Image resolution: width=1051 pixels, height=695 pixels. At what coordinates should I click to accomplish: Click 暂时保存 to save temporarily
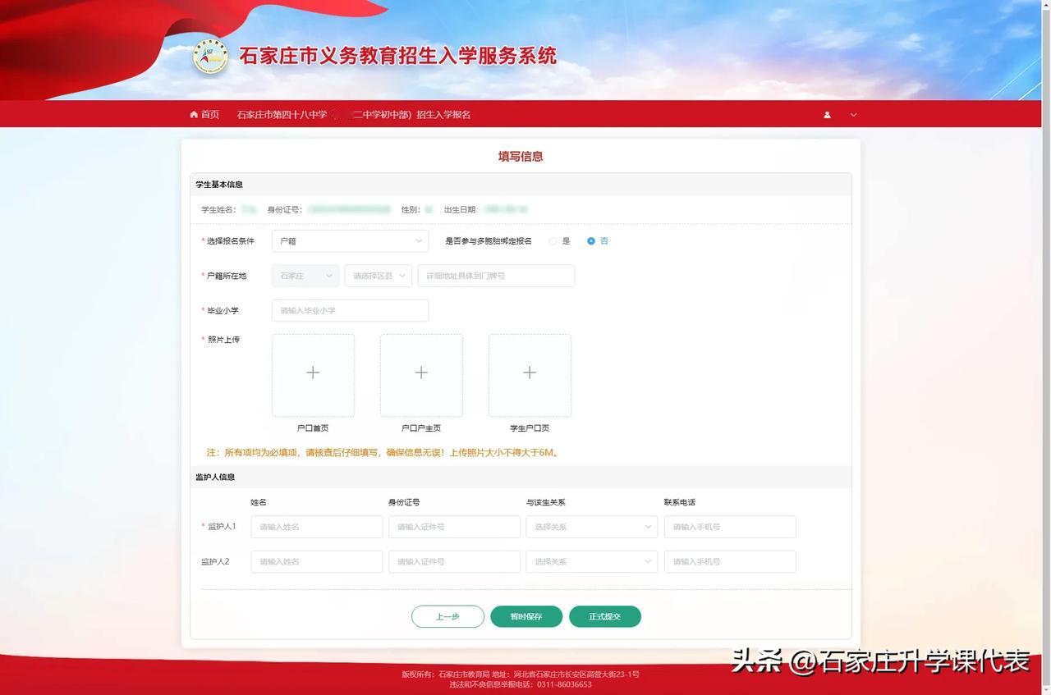tap(525, 616)
